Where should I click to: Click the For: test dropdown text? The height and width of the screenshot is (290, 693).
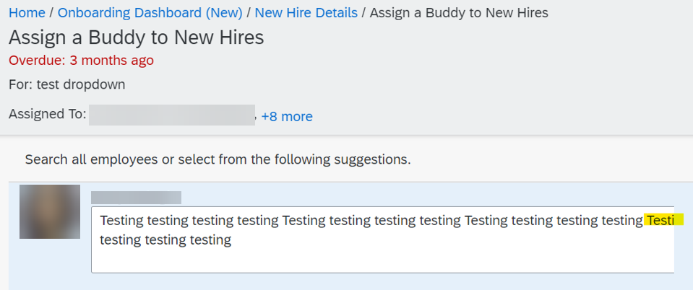[66, 84]
